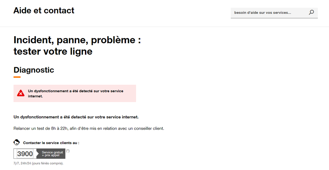Click the text 'Contacter le service clients au :'

pos(51,143)
